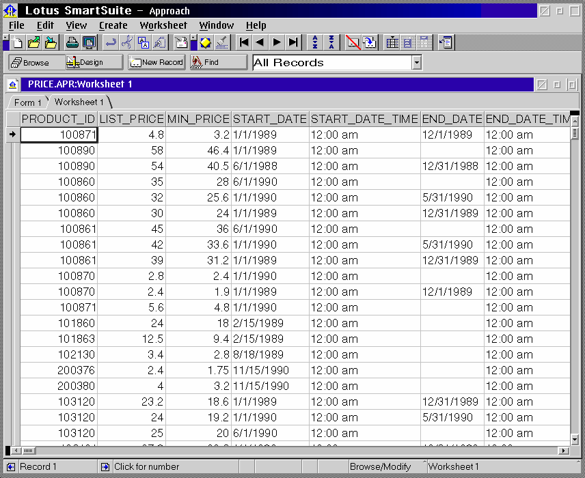Click the start date cell 8/18/1989

[270, 354]
